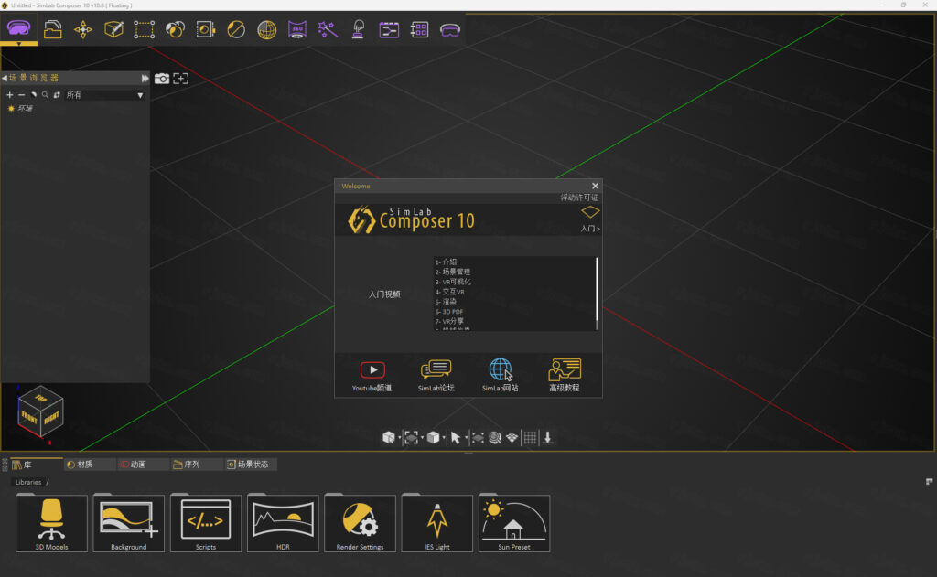Collapse the scene browser with the left arrow
This screenshot has width=937, height=577.
point(5,78)
